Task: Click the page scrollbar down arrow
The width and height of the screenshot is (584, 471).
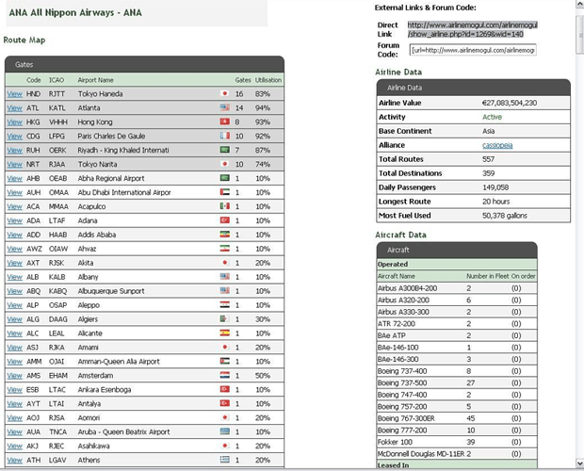Action: 579,463
